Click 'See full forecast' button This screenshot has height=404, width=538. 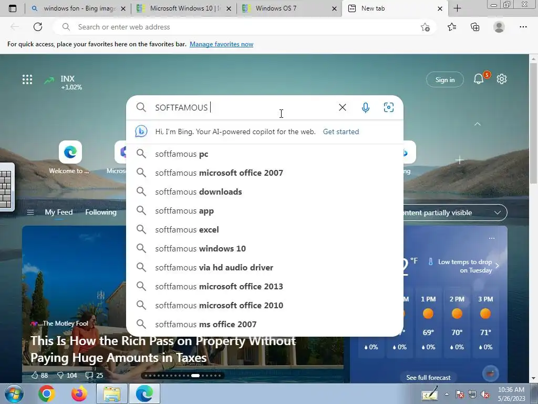[428, 377]
